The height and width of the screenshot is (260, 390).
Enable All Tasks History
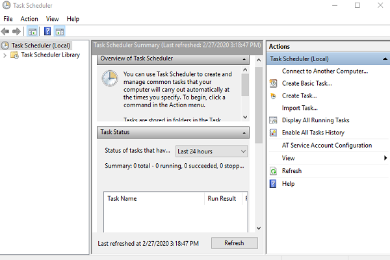(x=312, y=133)
